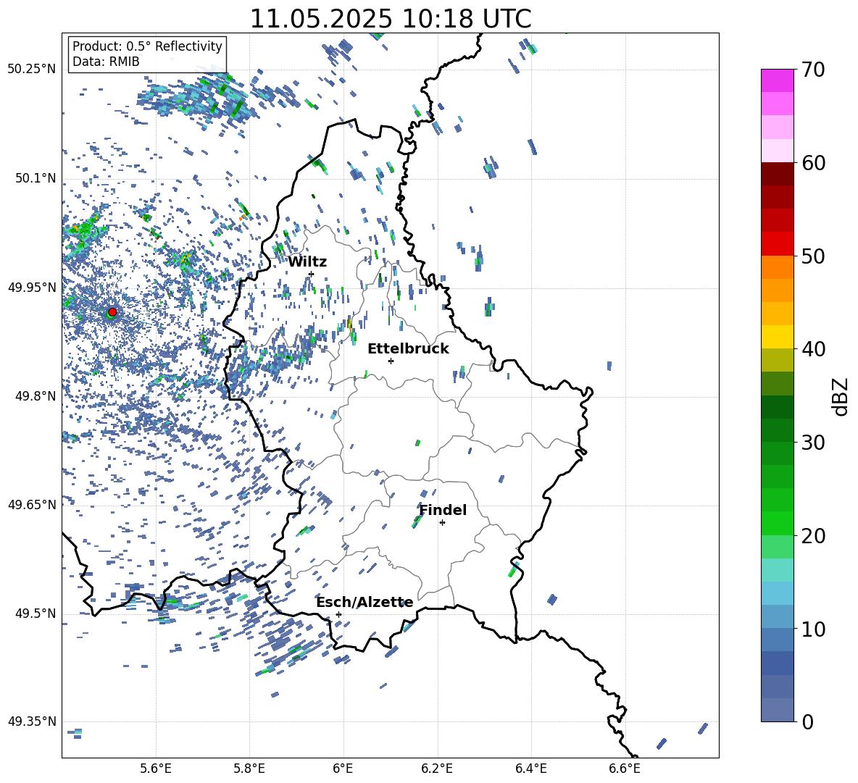Screen dimensions: 858x783
Task: Click the red radar site marker
Action: point(112,311)
